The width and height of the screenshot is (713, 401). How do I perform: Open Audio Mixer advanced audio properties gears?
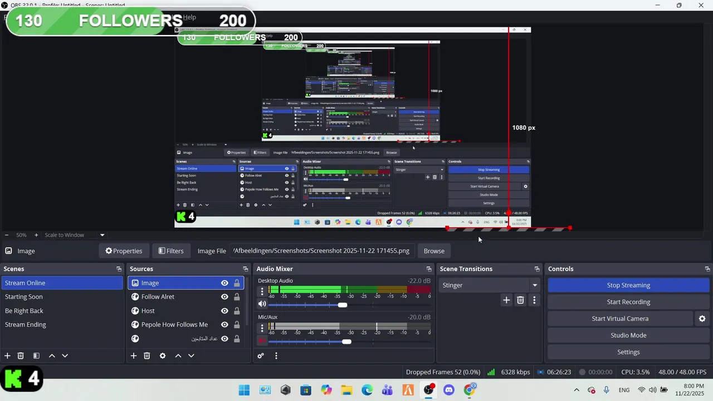pyautogui.click(x=261, y=356)
